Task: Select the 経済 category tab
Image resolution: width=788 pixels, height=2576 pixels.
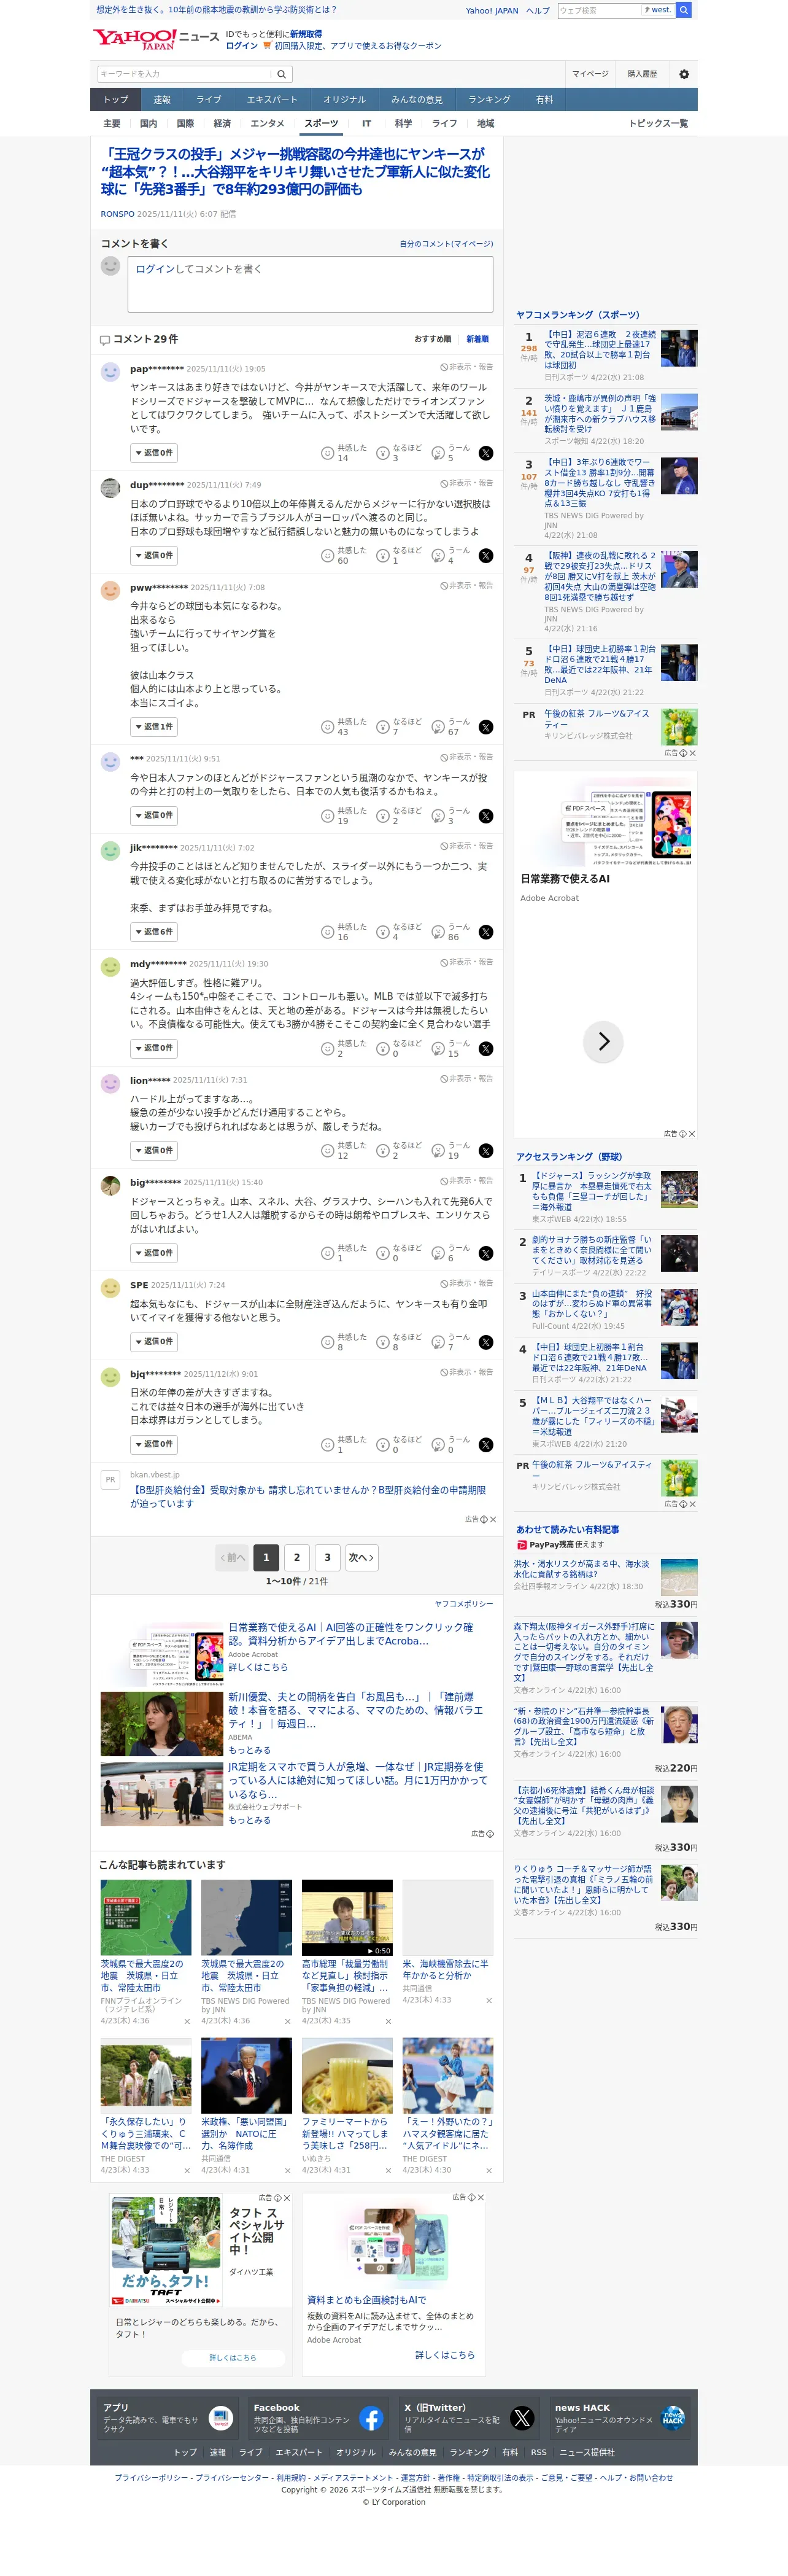Action: click(222, 124)
